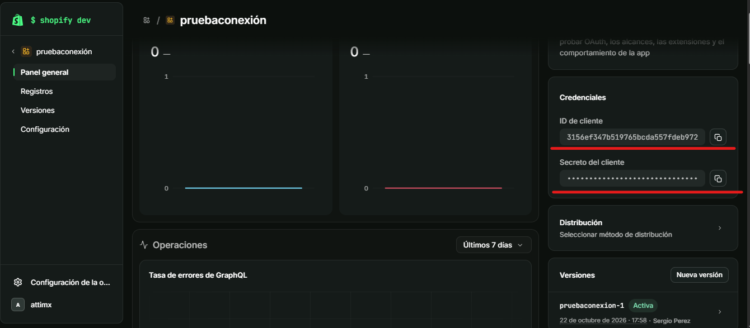750x328 pixels.
Task: Click the Nueva versión button
Action: click(x=700, y=275)
